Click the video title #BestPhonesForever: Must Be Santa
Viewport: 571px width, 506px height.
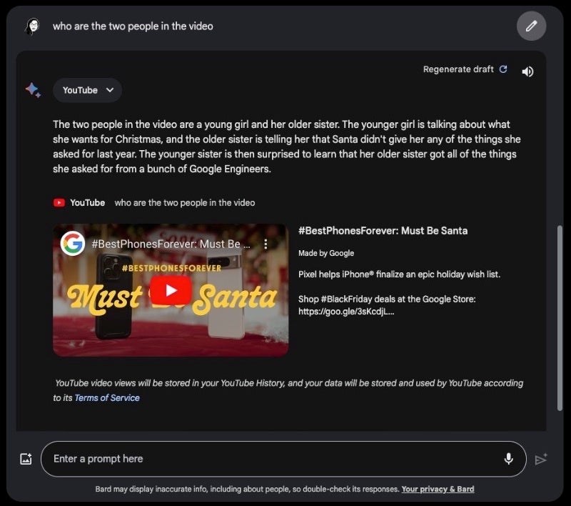(x=383, y=231)
